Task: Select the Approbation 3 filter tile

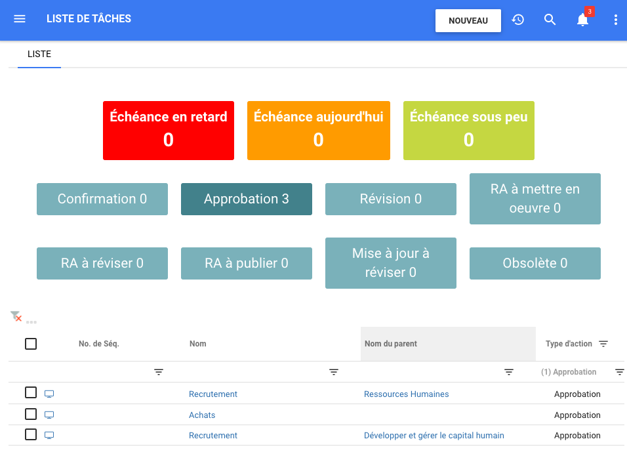Action: point(247,199)
